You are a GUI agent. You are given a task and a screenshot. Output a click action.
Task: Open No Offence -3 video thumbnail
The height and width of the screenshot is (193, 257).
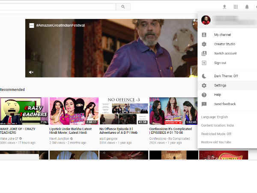(124, 111)
